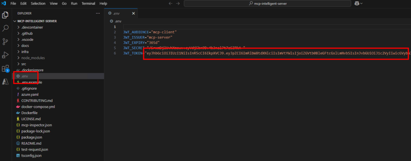Open the Source Control view
This screenshot has height=161, width=411.
5,42
